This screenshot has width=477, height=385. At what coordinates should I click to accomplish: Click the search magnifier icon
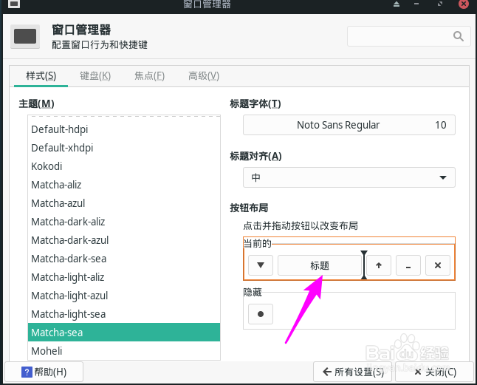pyautogui.click(x=458, y=36)
